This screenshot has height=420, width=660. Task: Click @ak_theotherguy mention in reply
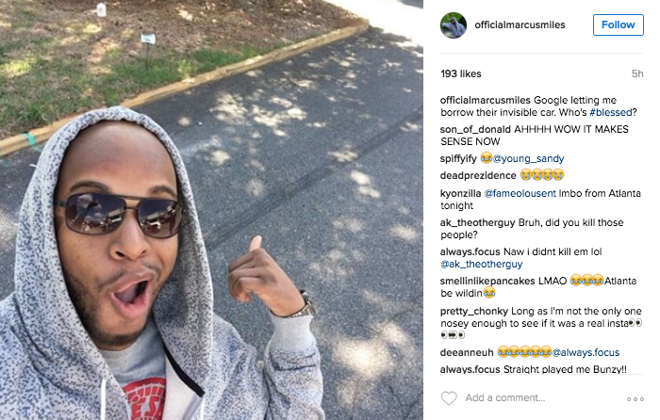point(481,264)
